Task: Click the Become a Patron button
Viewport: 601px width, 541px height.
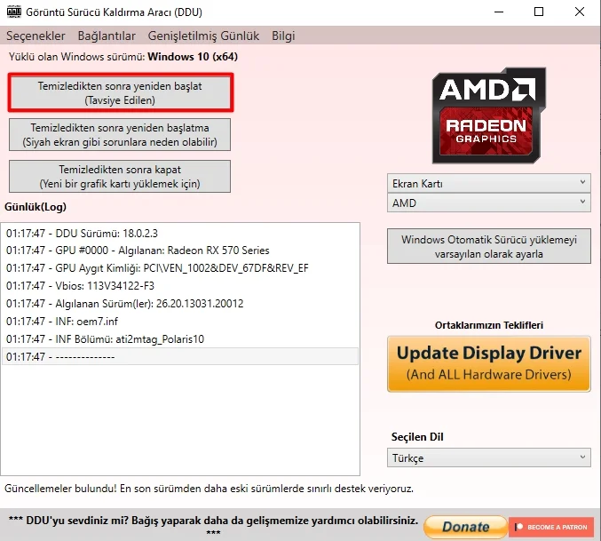Action: pyautogui.click(x=550, y=527)
